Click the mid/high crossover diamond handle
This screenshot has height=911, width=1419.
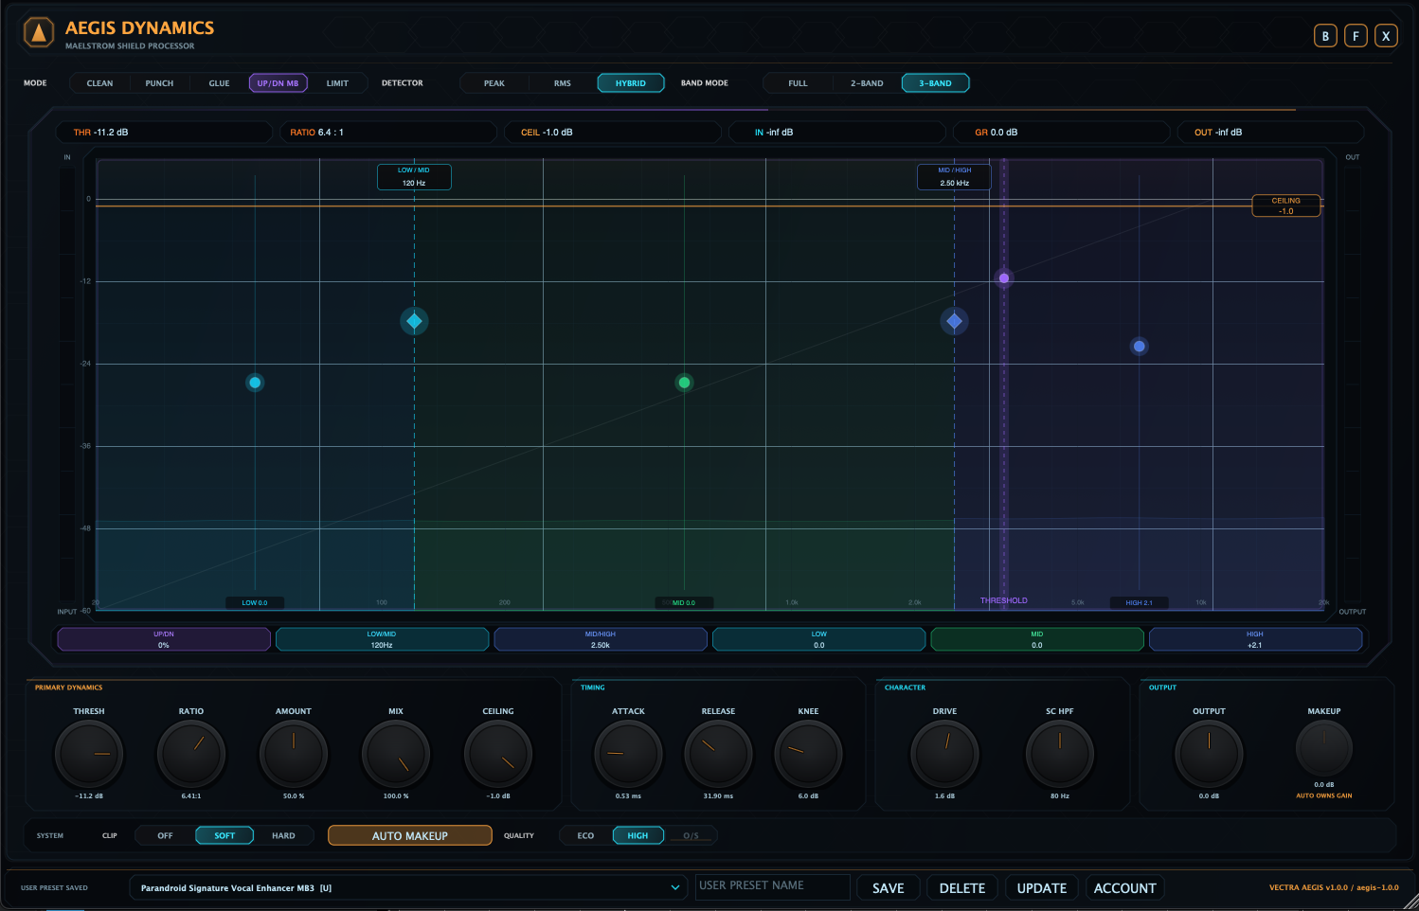(954, 321)
